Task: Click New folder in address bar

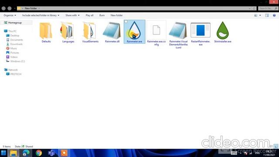Action: click(x=31, y=8)
